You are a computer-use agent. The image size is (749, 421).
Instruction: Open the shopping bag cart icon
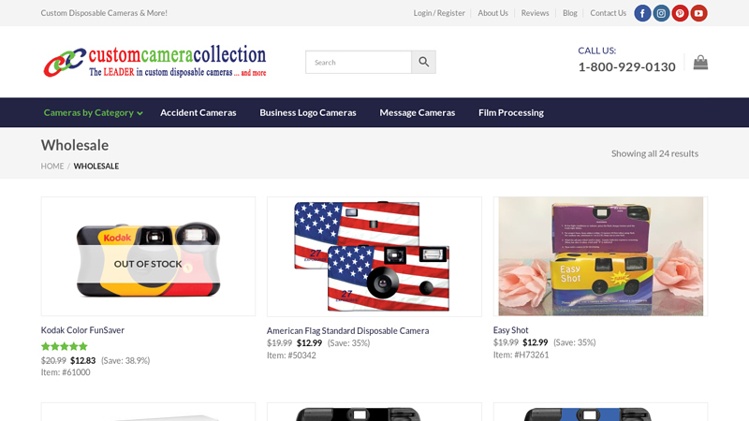pyautogui.click(x=700, y=63)
